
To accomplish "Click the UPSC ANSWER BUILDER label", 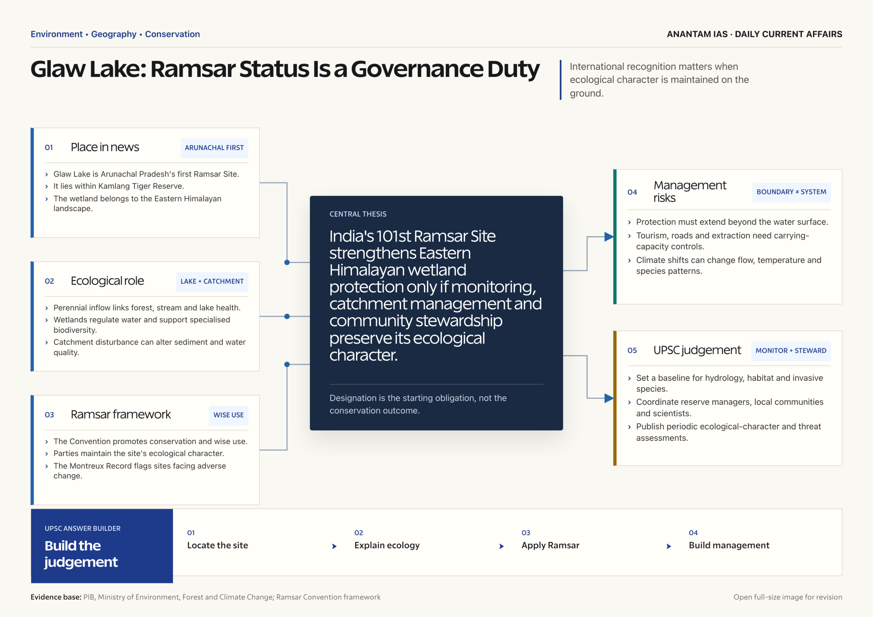I will click(83, 528).
